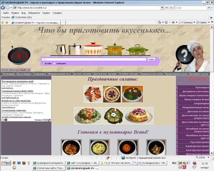This screenshot has width=214, height=171.
Task: Click inside the site search text field
Action: click(x=94, y=59)
